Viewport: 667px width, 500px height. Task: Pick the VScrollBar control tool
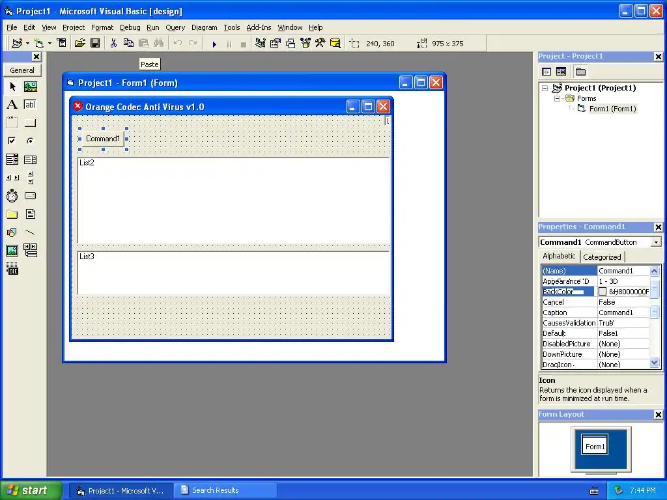coord(30,178)
